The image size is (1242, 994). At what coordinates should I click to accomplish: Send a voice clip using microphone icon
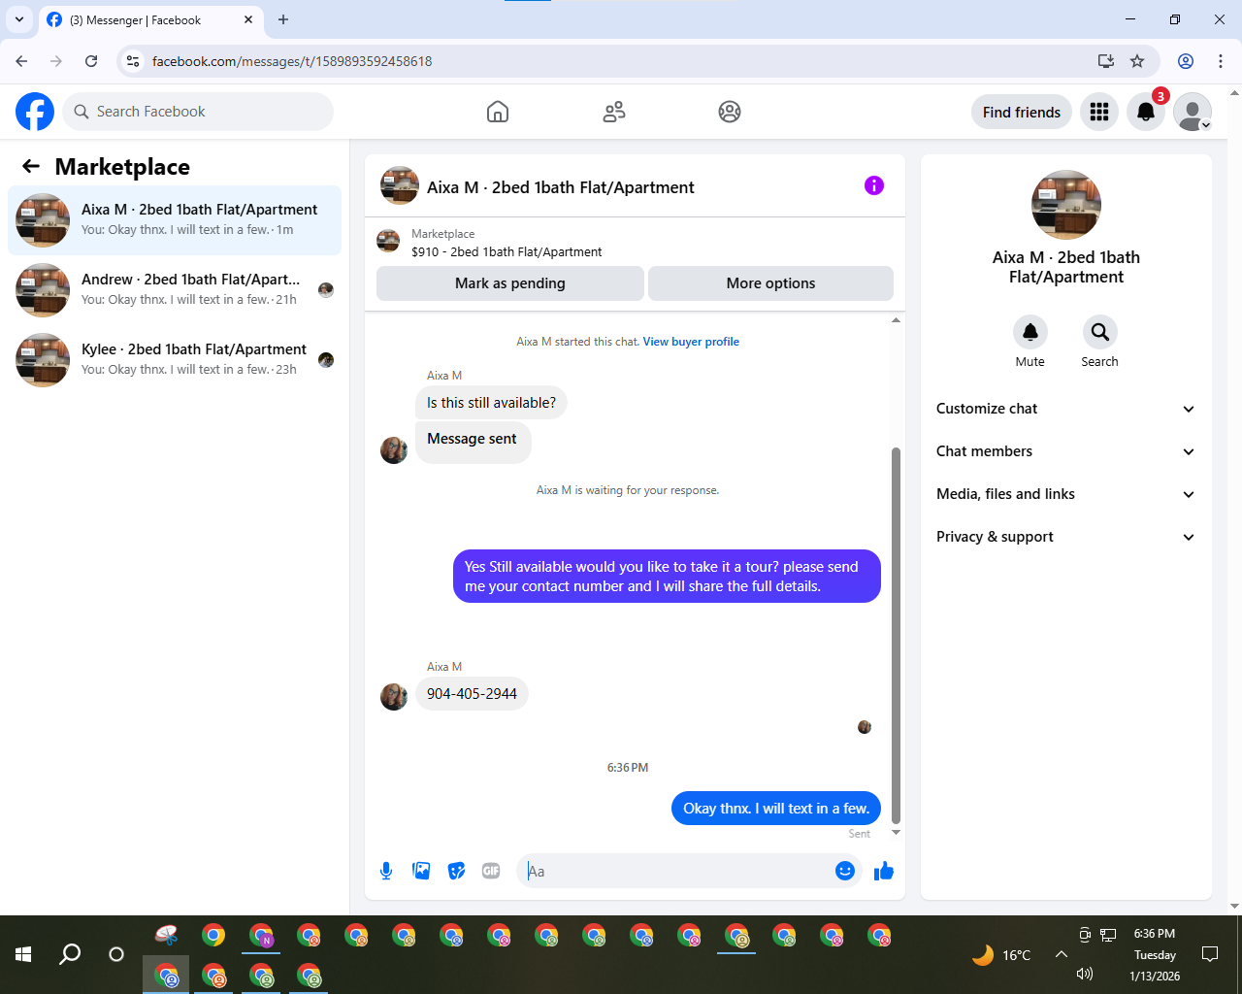click(386, 871)
